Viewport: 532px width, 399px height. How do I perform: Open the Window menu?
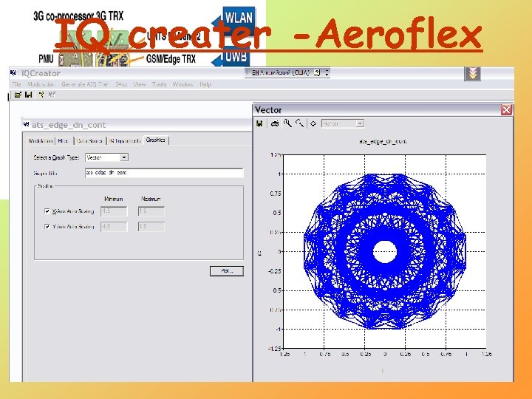(x=183, y=84)
